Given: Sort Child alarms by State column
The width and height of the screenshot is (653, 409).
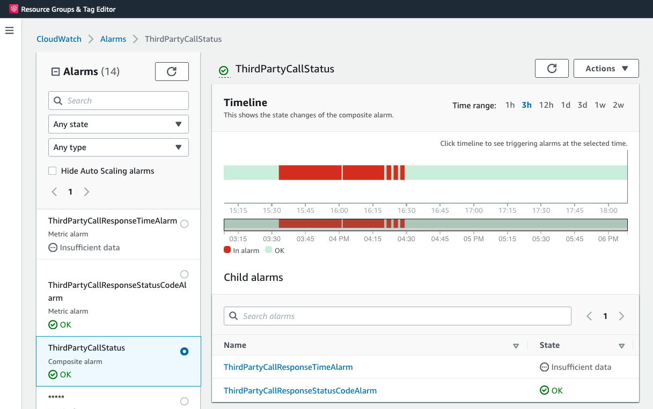Looking at the screenshot, I should pyautogui.click(x=622, y=346).
